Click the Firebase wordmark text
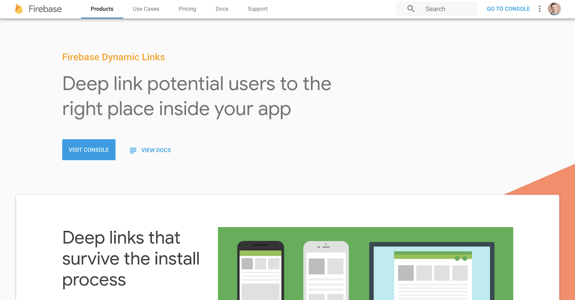 click(x=45, y=9)
